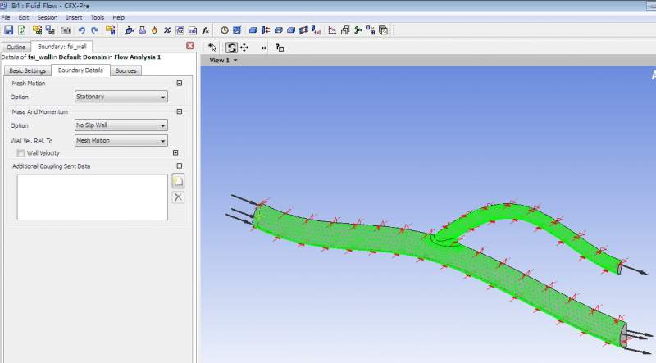Expand the Wall Velocity section
Screen dimensions: 656x363
[x=175, y=152]
